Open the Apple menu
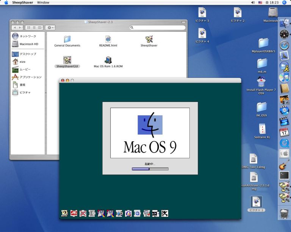291x232 pixels. pos(6,2)
